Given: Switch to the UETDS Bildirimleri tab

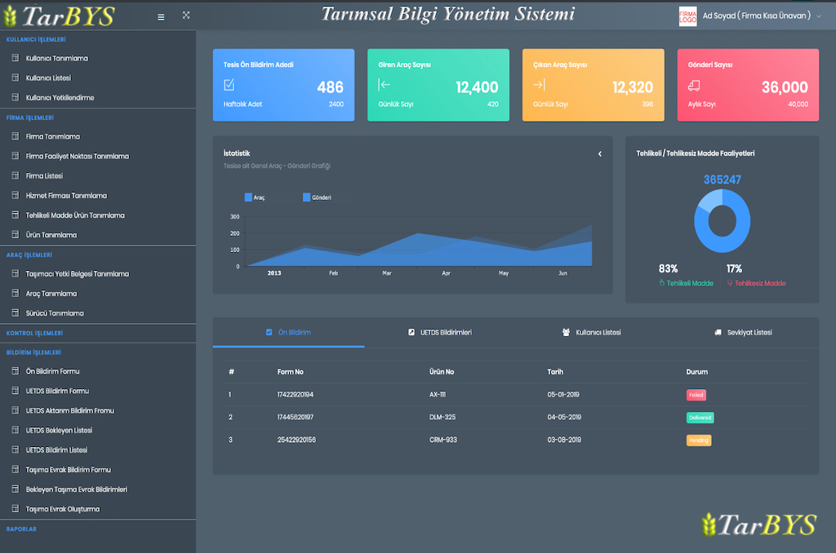Looking at the screenshot, I should point(440,333).
